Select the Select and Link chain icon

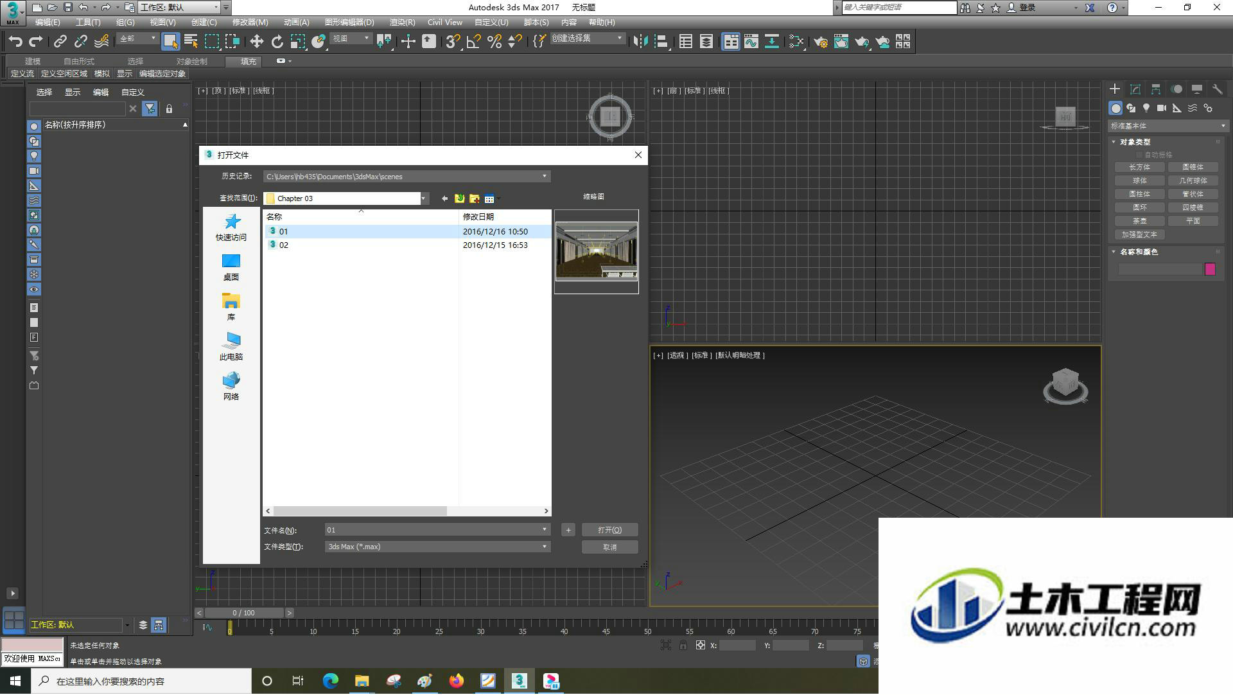pos(60,42)
